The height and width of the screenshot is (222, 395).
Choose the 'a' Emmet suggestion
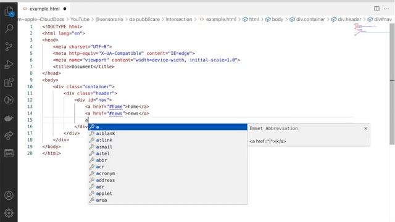(x=168, y=127)
